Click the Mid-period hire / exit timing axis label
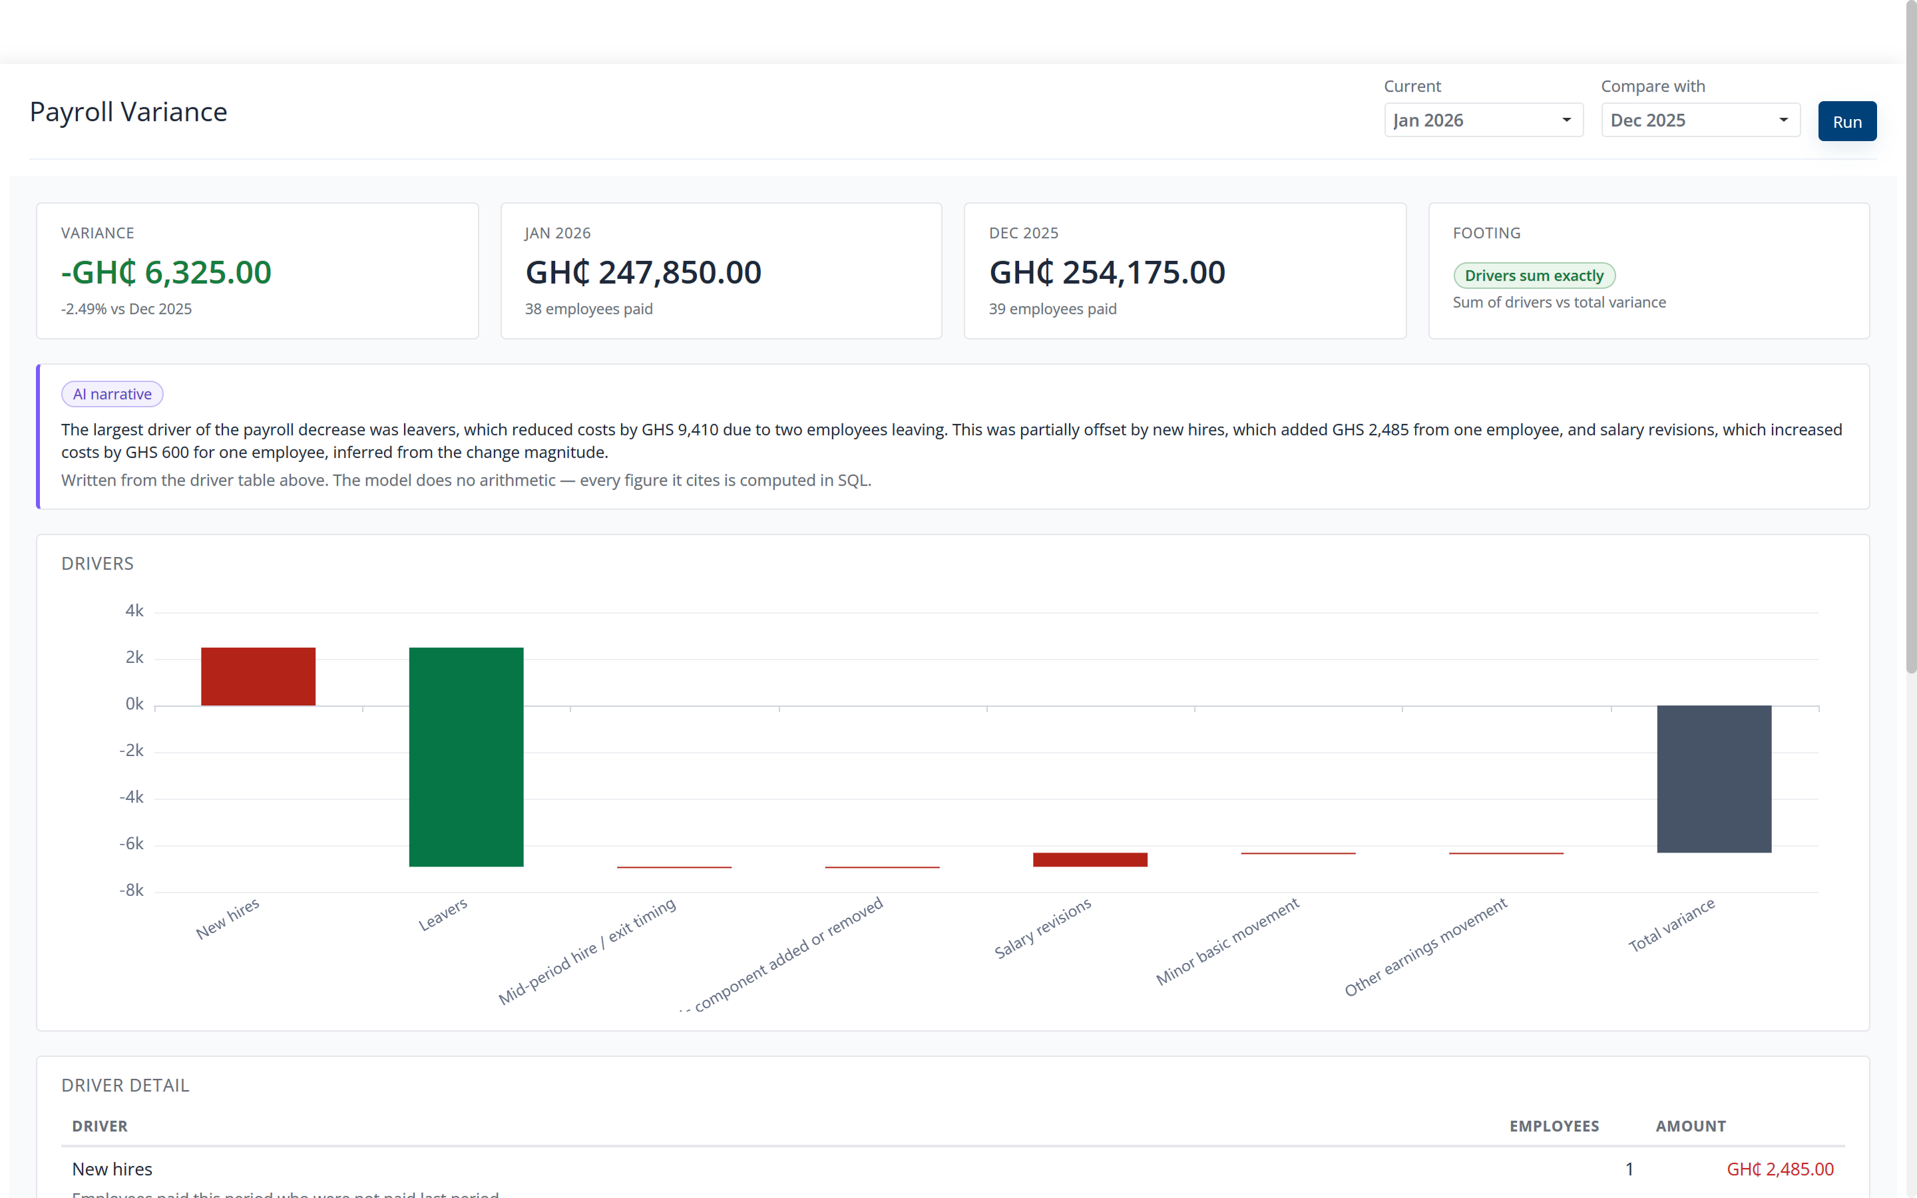 [587, 951]
